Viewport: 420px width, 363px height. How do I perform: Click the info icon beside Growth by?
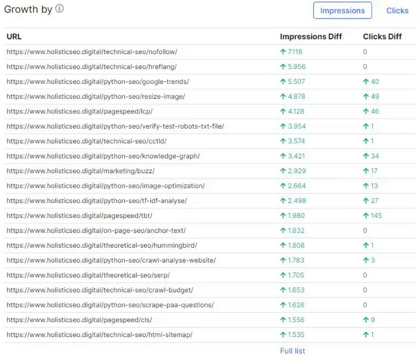59,9
